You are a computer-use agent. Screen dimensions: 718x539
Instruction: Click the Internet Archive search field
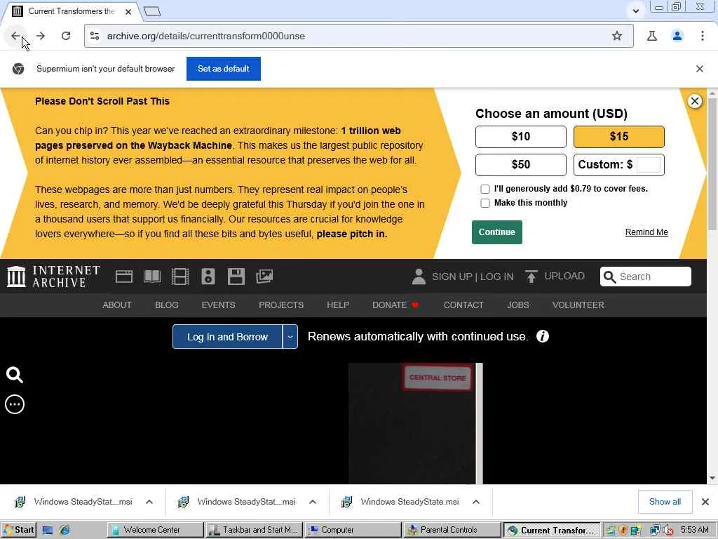click(645, 277)
